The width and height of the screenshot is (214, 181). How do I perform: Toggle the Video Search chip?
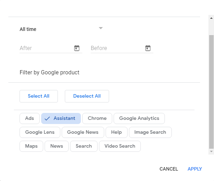(x=120, y=146)
